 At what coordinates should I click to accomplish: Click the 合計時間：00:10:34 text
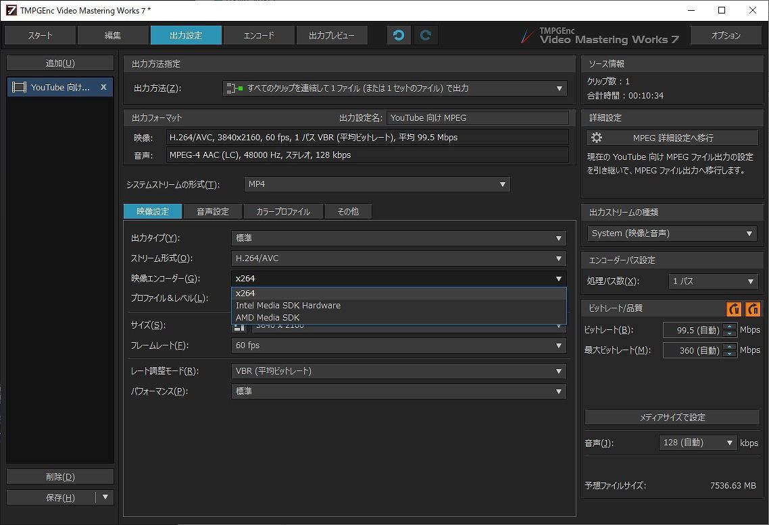tap(625, 96)
